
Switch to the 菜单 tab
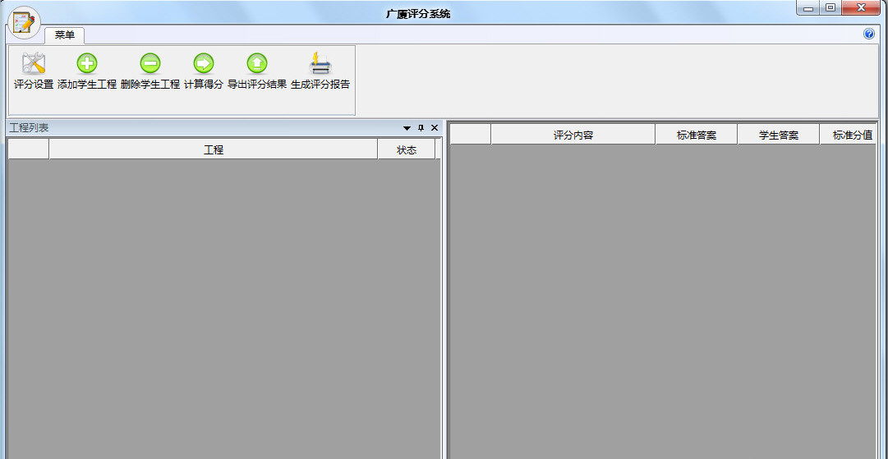64,35
